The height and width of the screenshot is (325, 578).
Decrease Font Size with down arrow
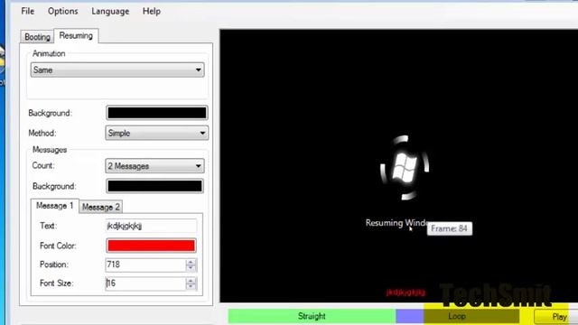tap(191, 287)
